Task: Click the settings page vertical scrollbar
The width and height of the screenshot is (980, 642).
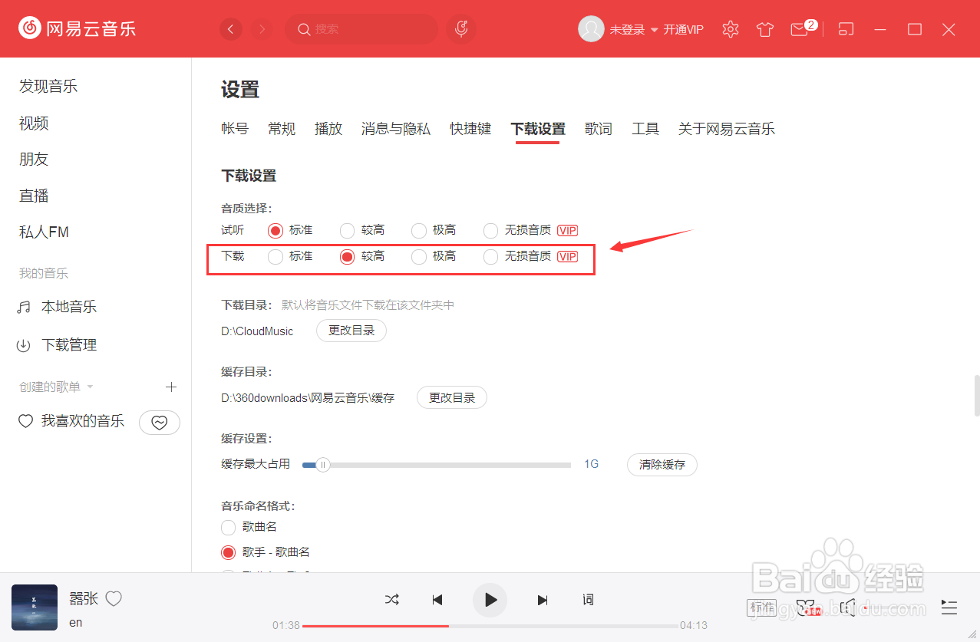Action: click(x=977, y=396)
